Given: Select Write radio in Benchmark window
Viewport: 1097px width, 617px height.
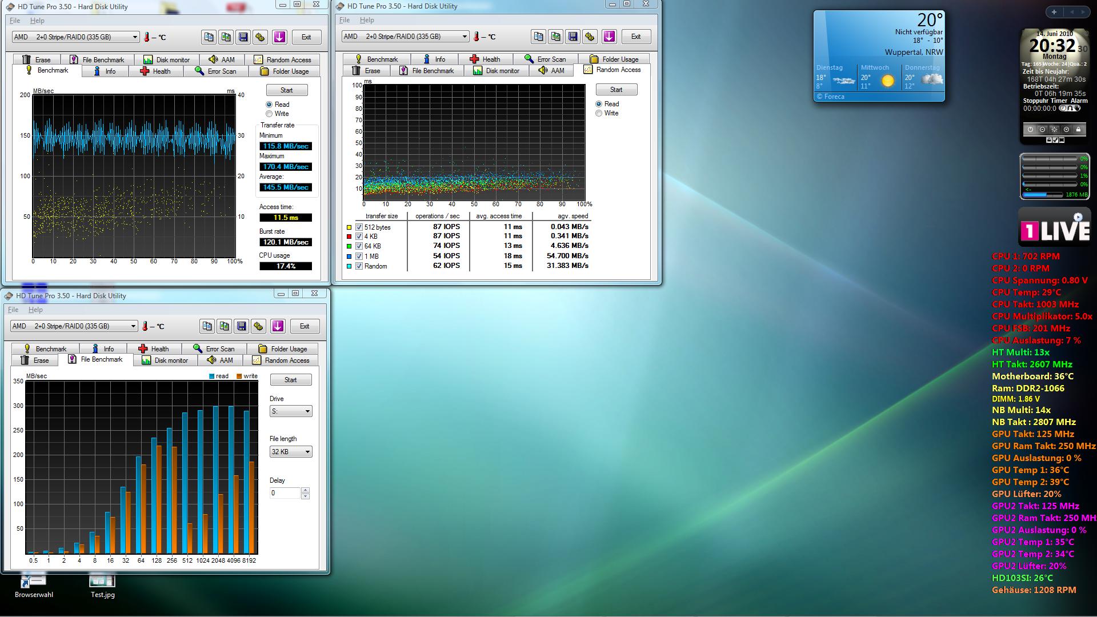Looking at the screenshot, I should point(269,114).
